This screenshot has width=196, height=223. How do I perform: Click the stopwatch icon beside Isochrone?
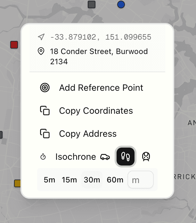click(43, 157)
